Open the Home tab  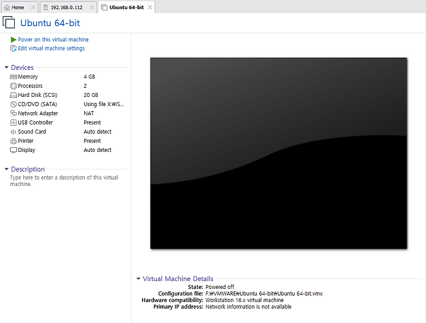point(18,7)
